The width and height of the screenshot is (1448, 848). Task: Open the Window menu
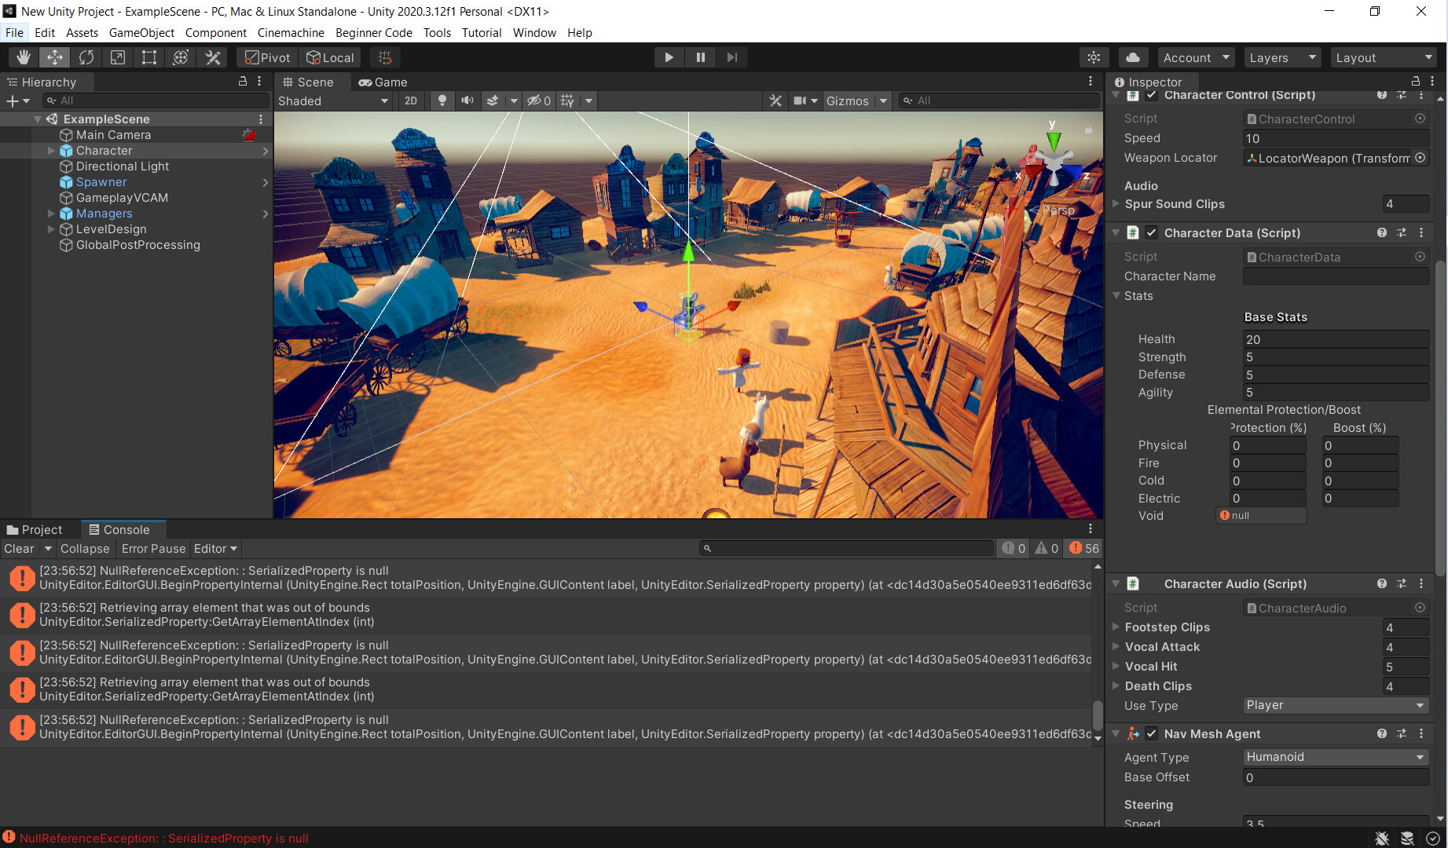(x=534, y=32)
